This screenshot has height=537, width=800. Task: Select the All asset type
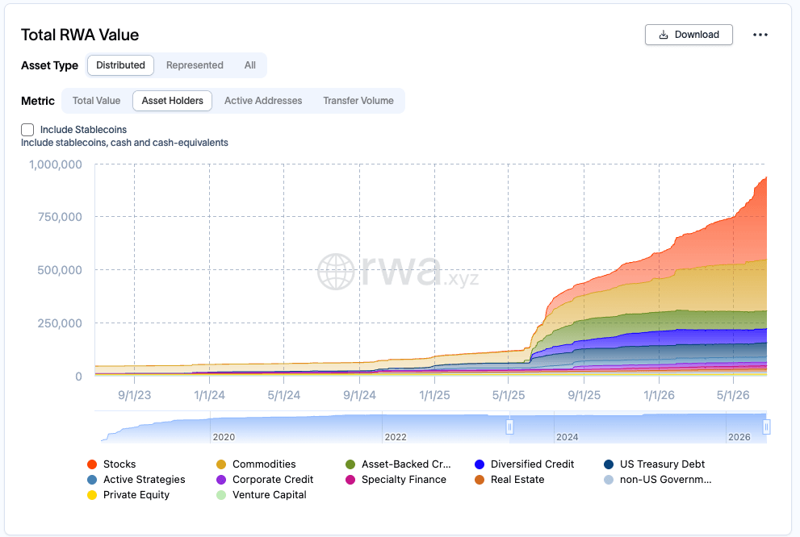[x=249, y=65]
